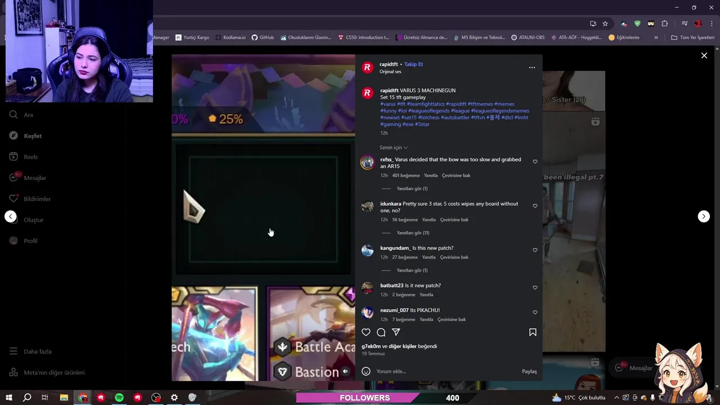This screenshot has height=405, width=720.
Task: Open Mesajlar in the left sidebar
Action: (x=28, y=178)
